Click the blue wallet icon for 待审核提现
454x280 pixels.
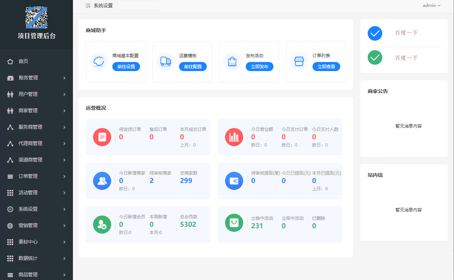[x=234, y=181]
